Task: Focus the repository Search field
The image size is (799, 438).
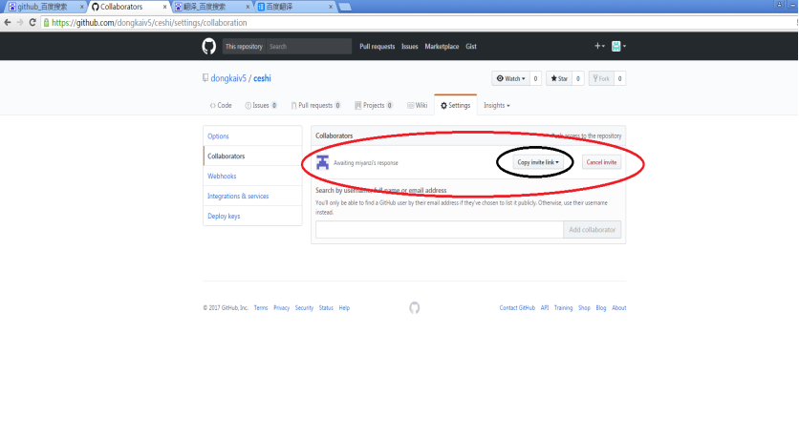Action: [309, 47]
